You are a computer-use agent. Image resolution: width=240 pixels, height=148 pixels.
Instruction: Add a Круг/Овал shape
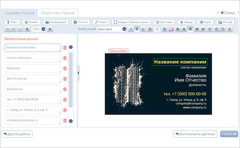164,22
